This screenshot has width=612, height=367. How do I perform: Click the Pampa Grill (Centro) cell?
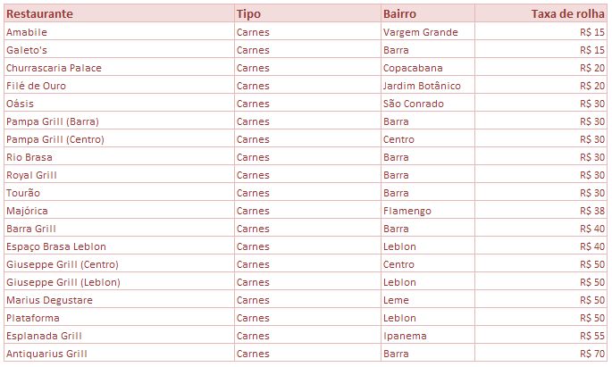[119, 139]
